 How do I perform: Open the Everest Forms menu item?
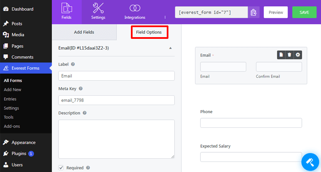[x=26, y=68]
